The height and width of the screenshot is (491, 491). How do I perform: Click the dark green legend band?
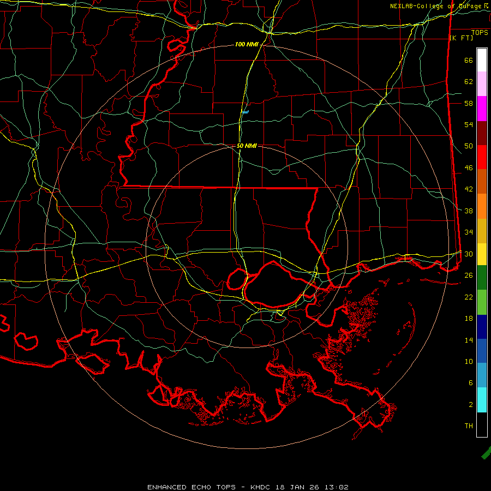coord(482,278)
